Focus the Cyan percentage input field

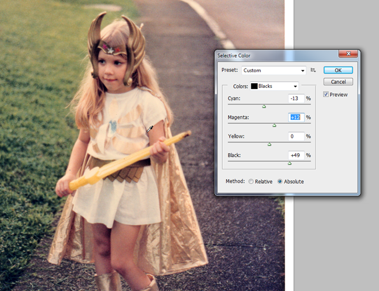[x=296, y=98]
